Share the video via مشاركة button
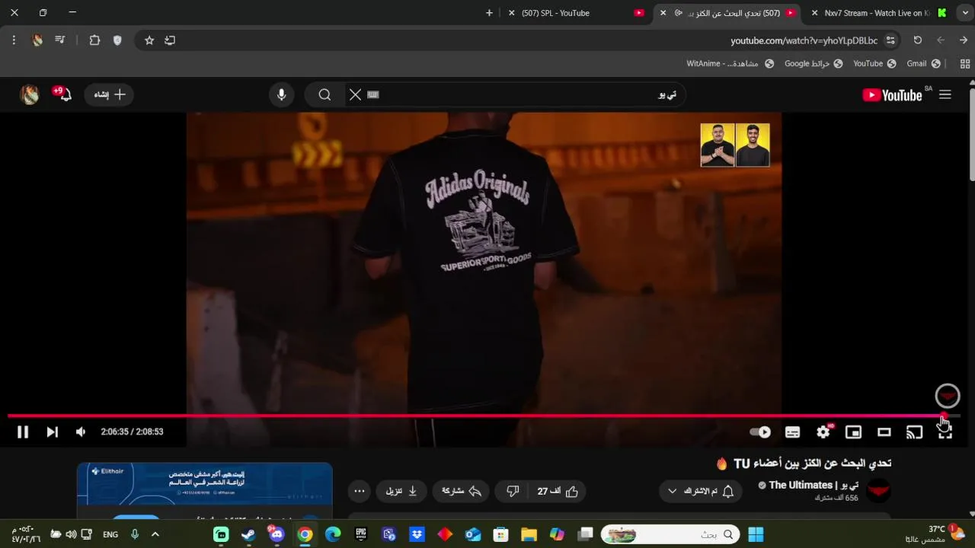Screen dimensions: 975x548 pos(462,492)
